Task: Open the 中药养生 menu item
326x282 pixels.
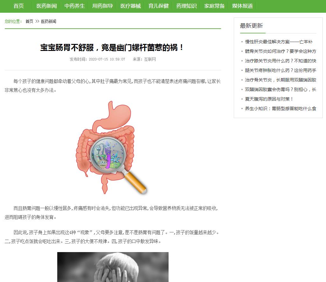Action: (x=74, y=6)
